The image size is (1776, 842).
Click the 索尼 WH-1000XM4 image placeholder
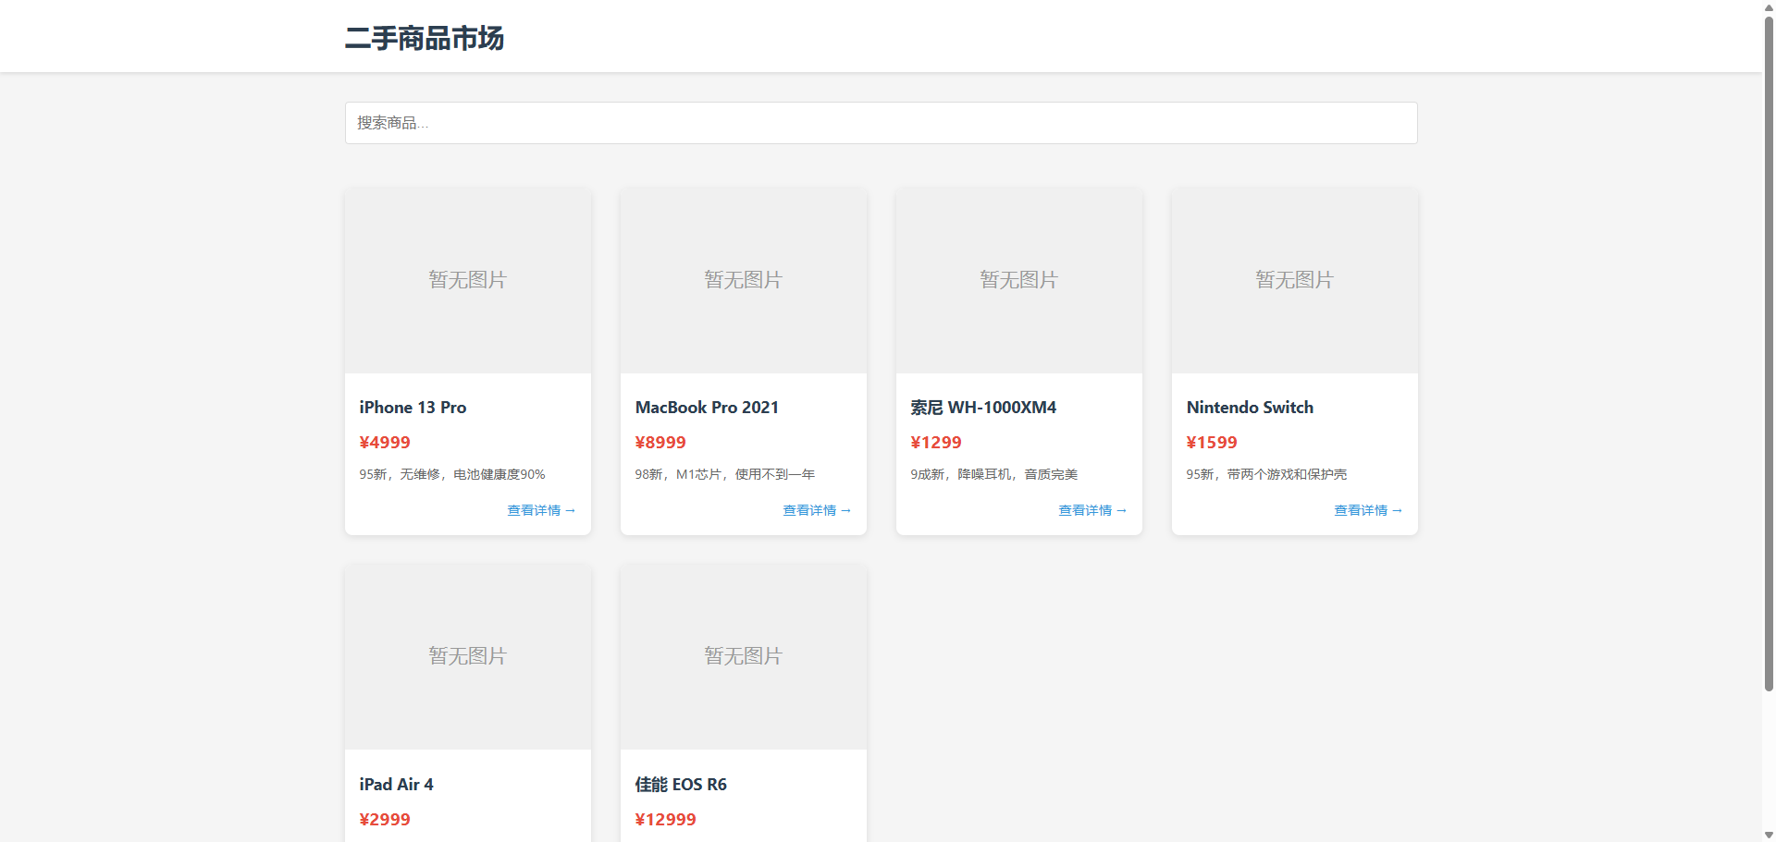[x=1018, y=280]
